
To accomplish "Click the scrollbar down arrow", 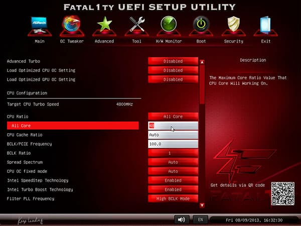I will pos(202,205).
